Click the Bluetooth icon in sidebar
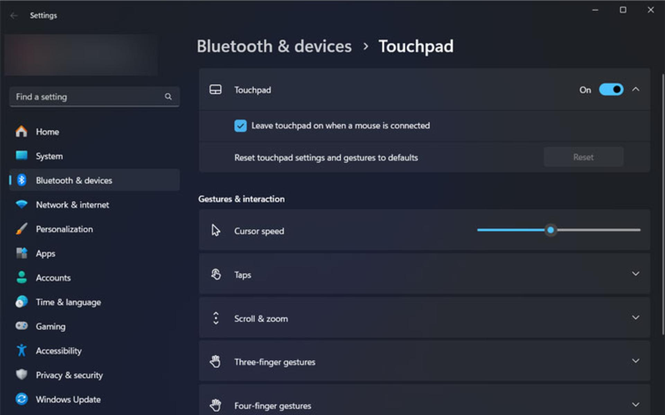Screen dimensions: 665x415 [21, 180]
